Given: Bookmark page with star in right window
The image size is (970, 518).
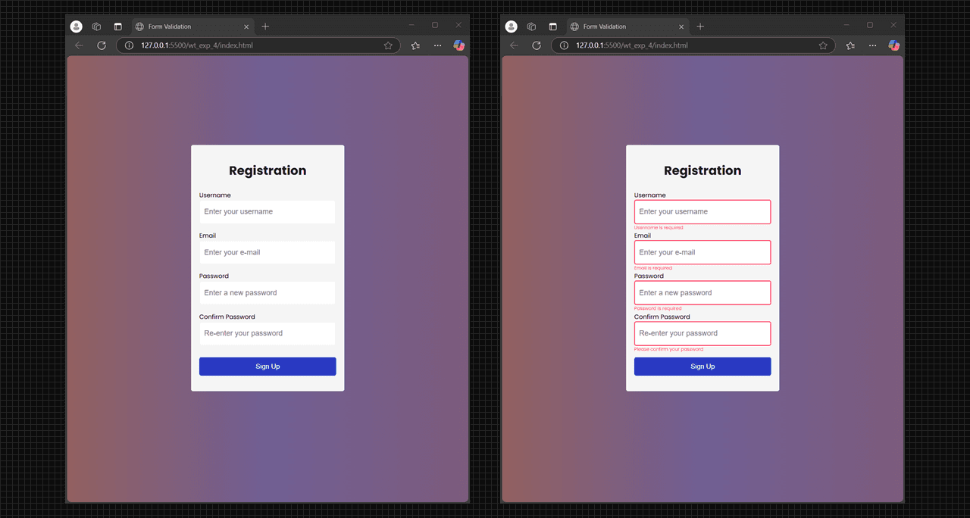Looking at the screenshot, I should (823, 45).
